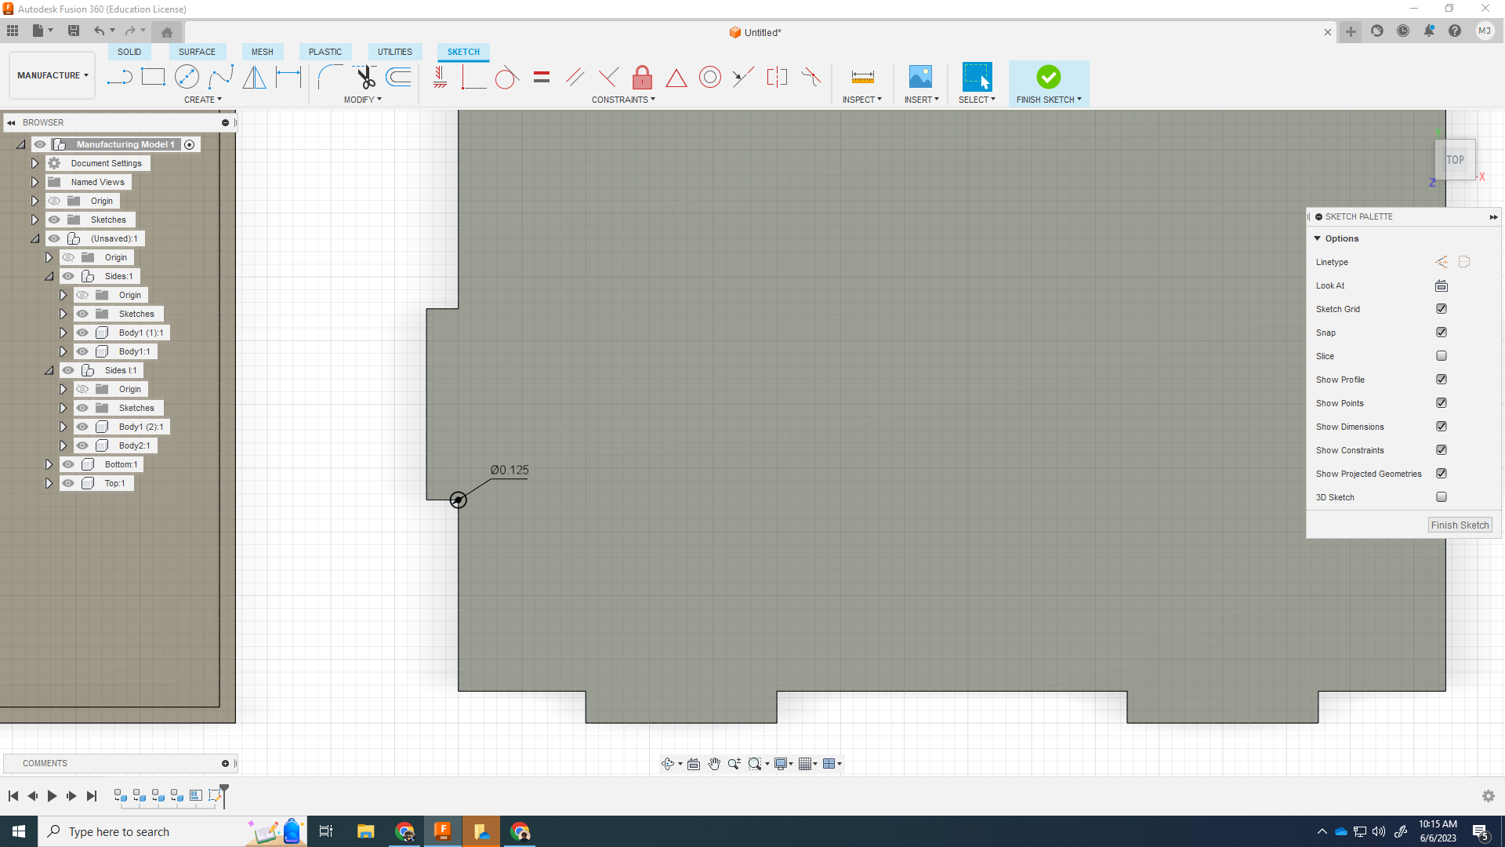Switch to the UTILITIES tab
Image resolution: width=1505 pixels, height=847 pixels.
pos(394,52)
